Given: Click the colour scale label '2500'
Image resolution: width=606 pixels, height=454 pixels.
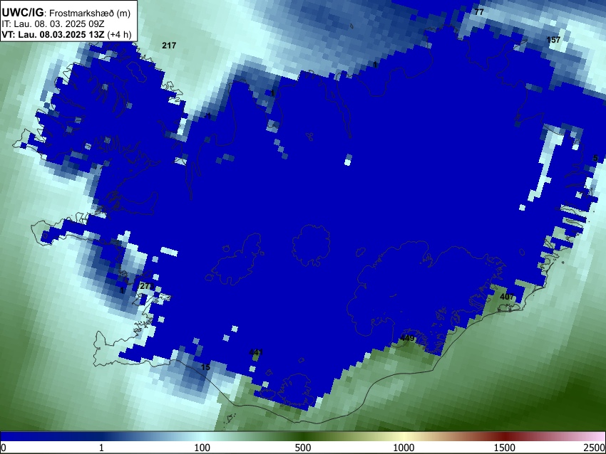Looking at the screenshot, I should (595, 448).
